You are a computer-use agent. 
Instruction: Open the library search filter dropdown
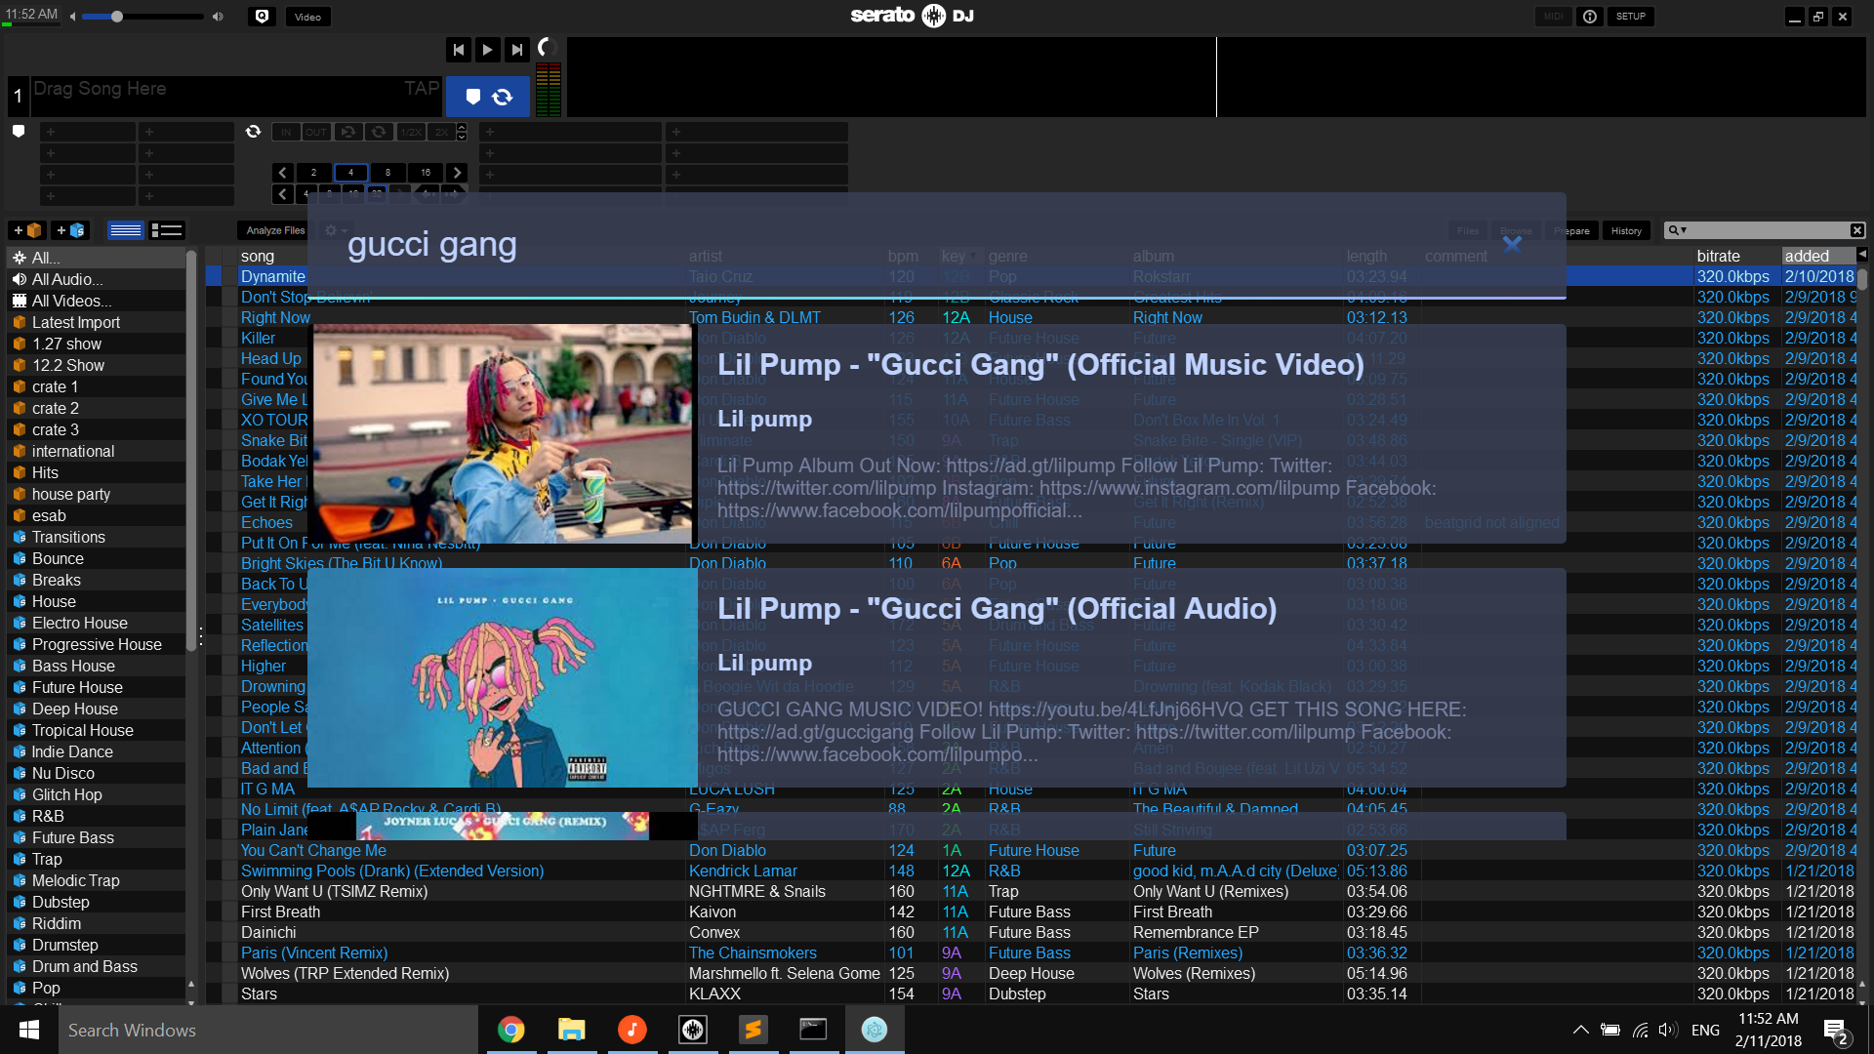click(x=1678, y=230)
